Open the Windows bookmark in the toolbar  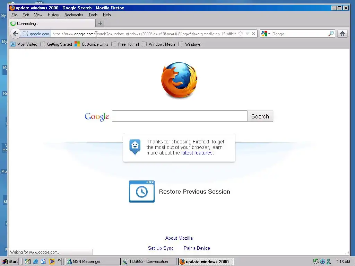(190, 44)
